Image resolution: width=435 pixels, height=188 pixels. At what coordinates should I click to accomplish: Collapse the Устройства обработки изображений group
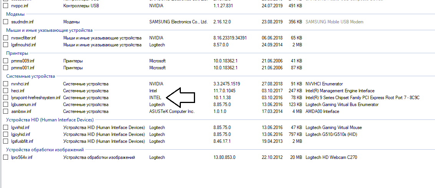[x=45, y=150]
